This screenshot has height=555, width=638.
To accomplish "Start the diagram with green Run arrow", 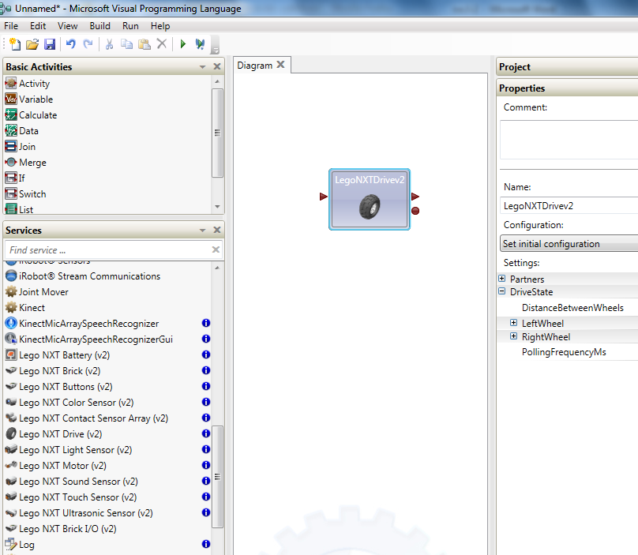I will (182, 44).
